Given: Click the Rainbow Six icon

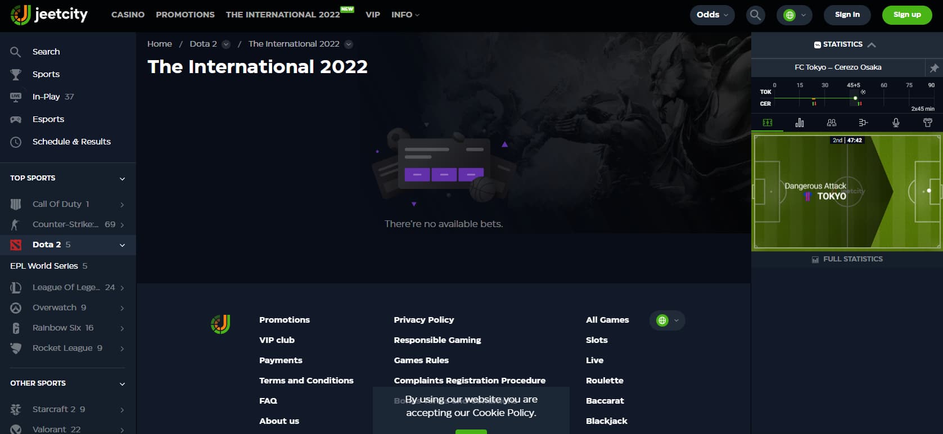Looking at the screenshot, I should [16, 328].
